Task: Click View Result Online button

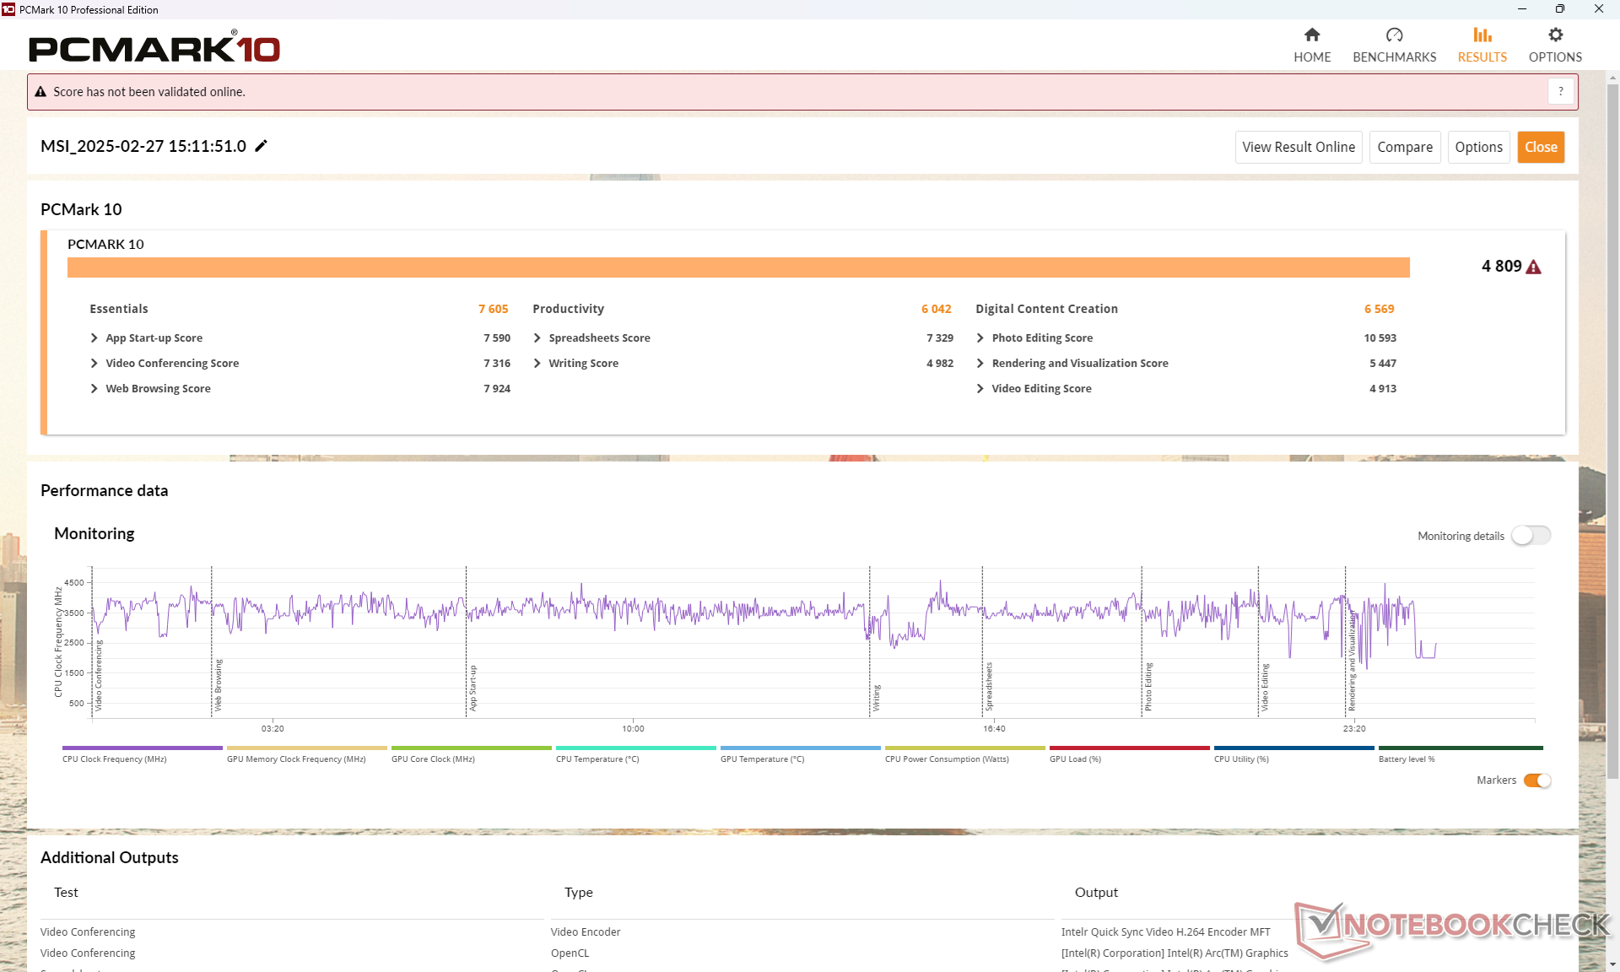Action: pos(1298,147)
